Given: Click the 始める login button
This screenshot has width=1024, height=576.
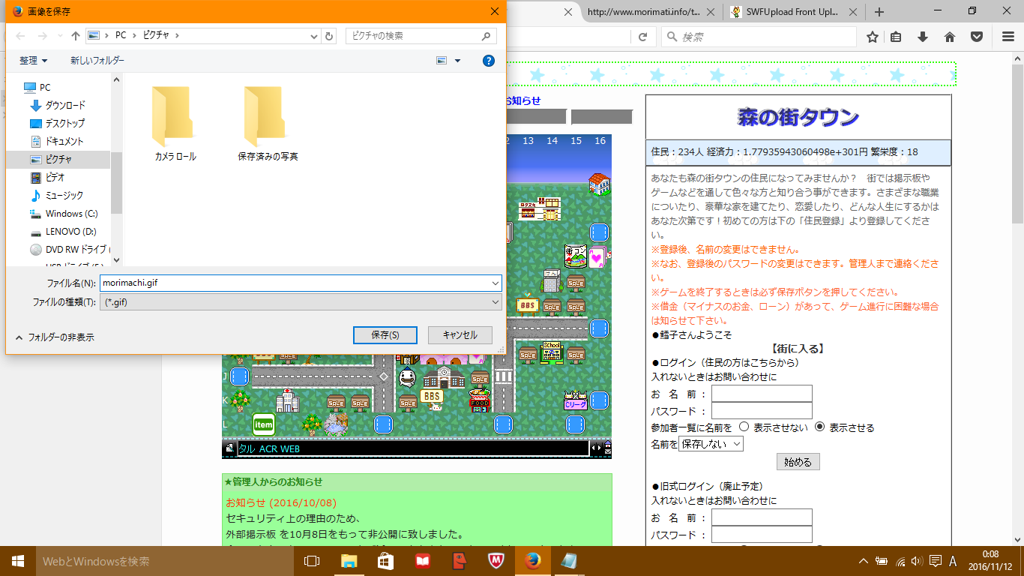Looking at the screenshot, I should click(798, 462).
